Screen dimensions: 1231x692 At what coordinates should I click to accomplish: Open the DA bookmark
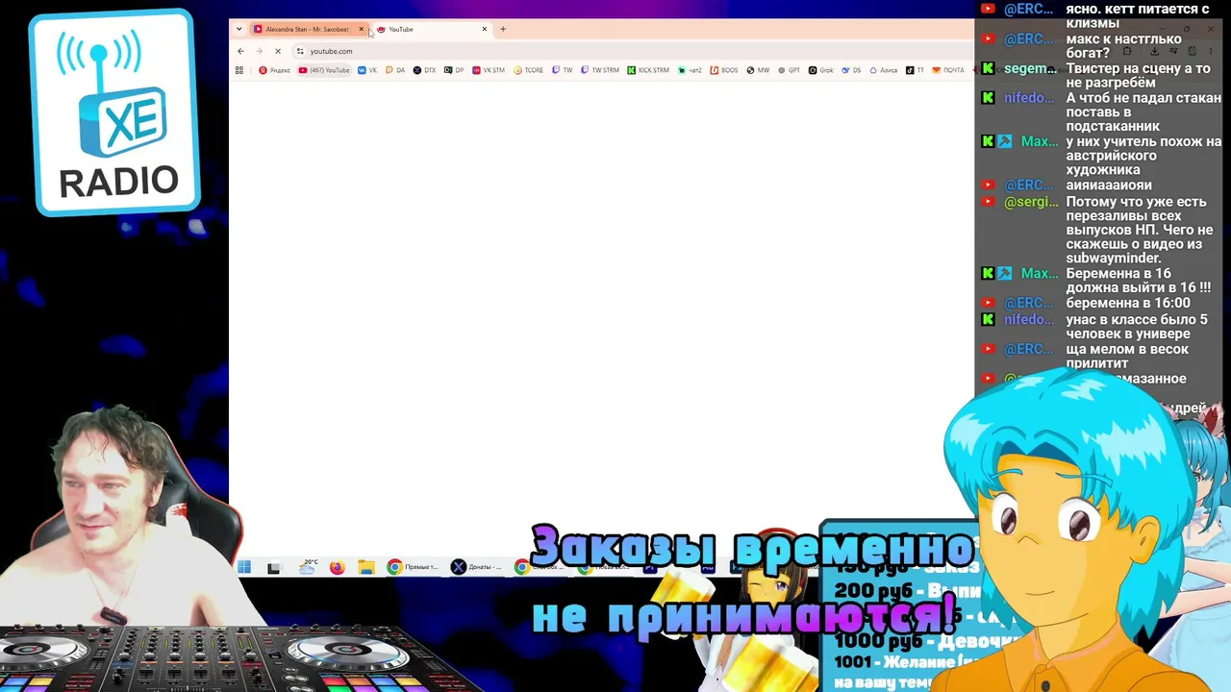(x=395, y=70)
